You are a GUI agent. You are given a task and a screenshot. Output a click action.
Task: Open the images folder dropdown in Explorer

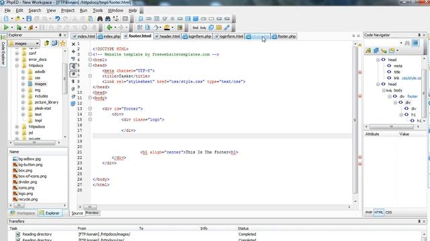coord(37,44)
